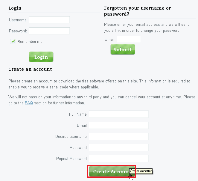Click the Forgotten your username or password heading
The height and width of the screenshot is (181, 198).
[137, 11]
